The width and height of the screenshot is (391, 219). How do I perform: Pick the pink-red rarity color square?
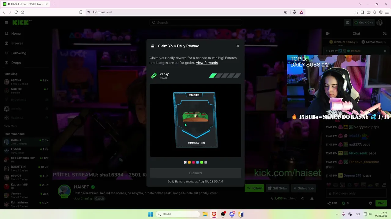pos(193,162)
